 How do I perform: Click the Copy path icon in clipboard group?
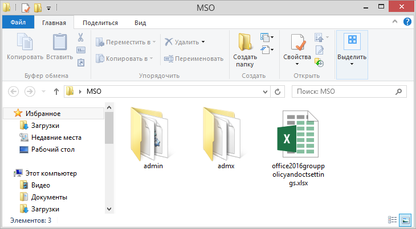[x=81, y=49]
